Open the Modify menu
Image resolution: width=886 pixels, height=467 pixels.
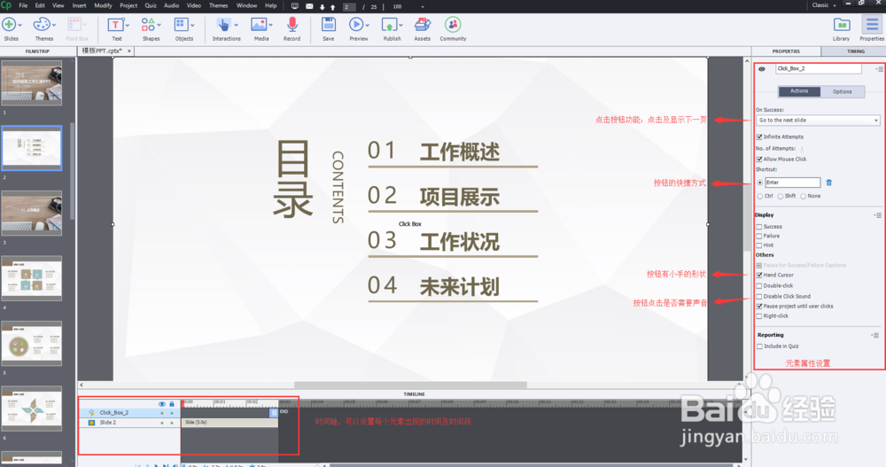(x=103, y=5)
